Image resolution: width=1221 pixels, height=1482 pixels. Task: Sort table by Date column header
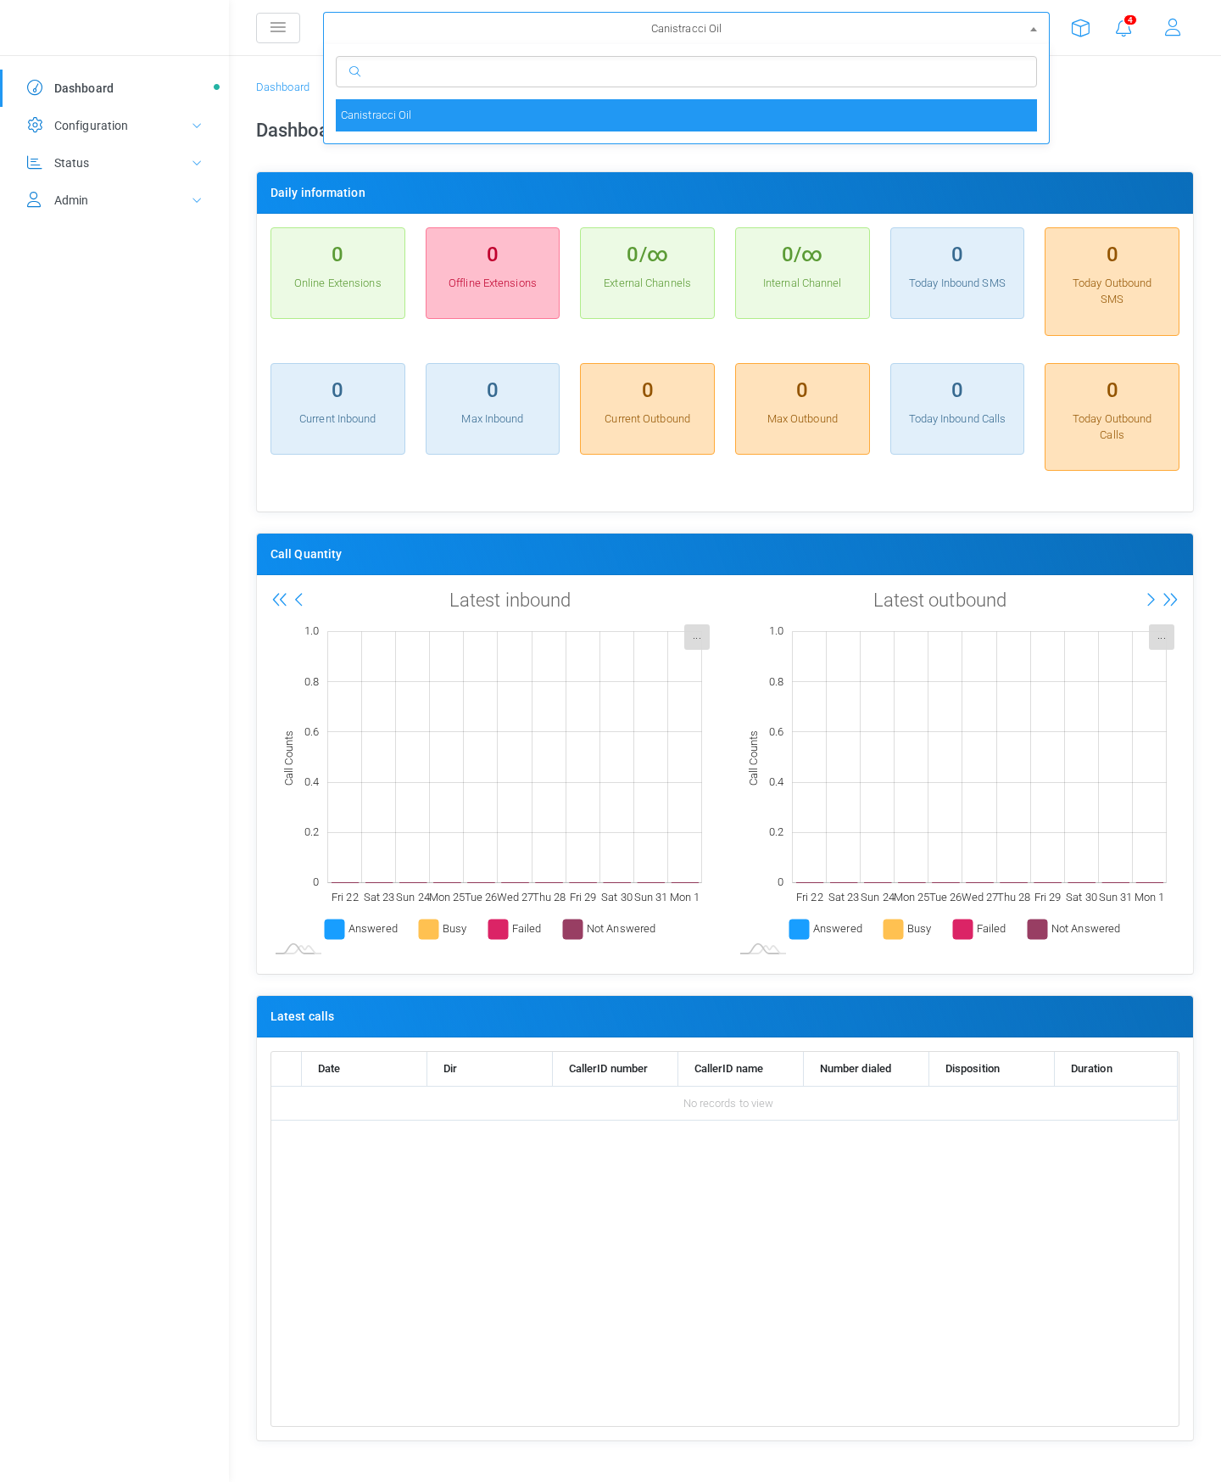[364, 1069]
